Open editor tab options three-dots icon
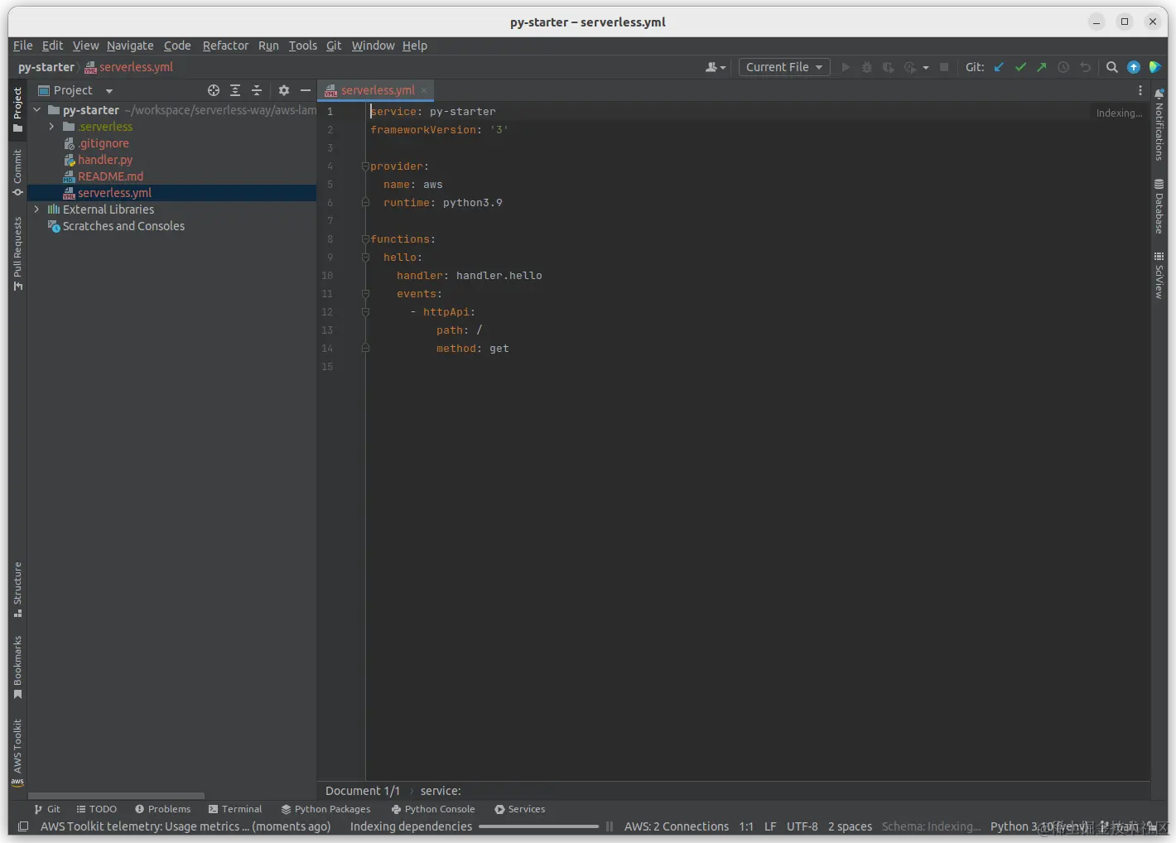 tap(1140, 90)
